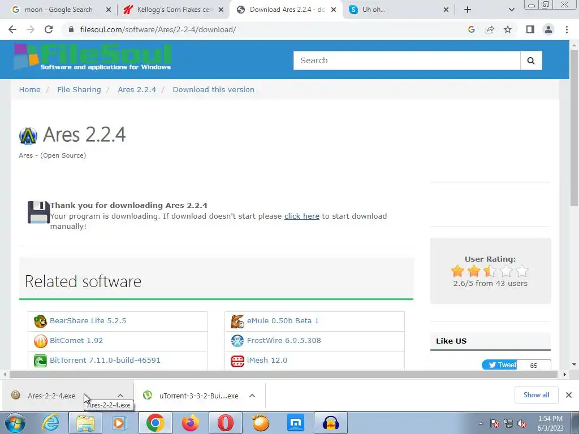Image resolution: width=579 pixels, height=434 pixels.
Task: Reload the page with refresh icon
Action: tap(49, 29)
